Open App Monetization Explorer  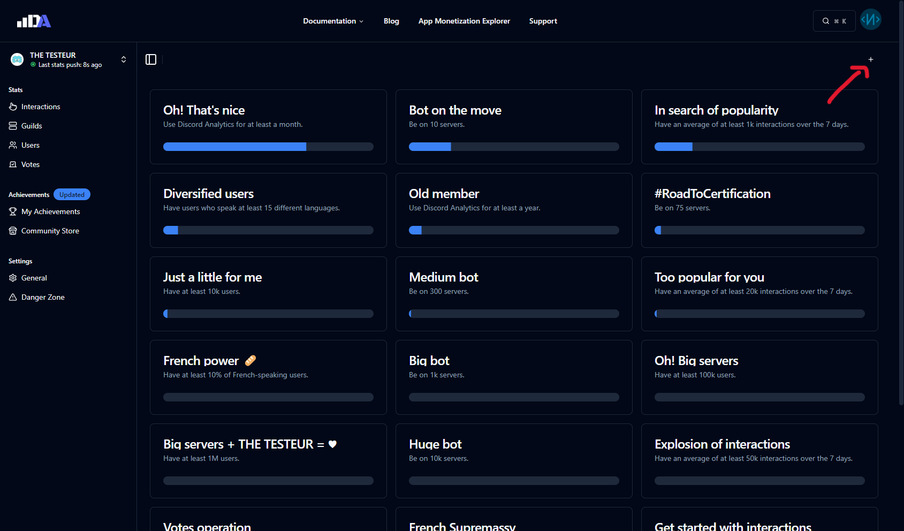(x=464, y=21)
